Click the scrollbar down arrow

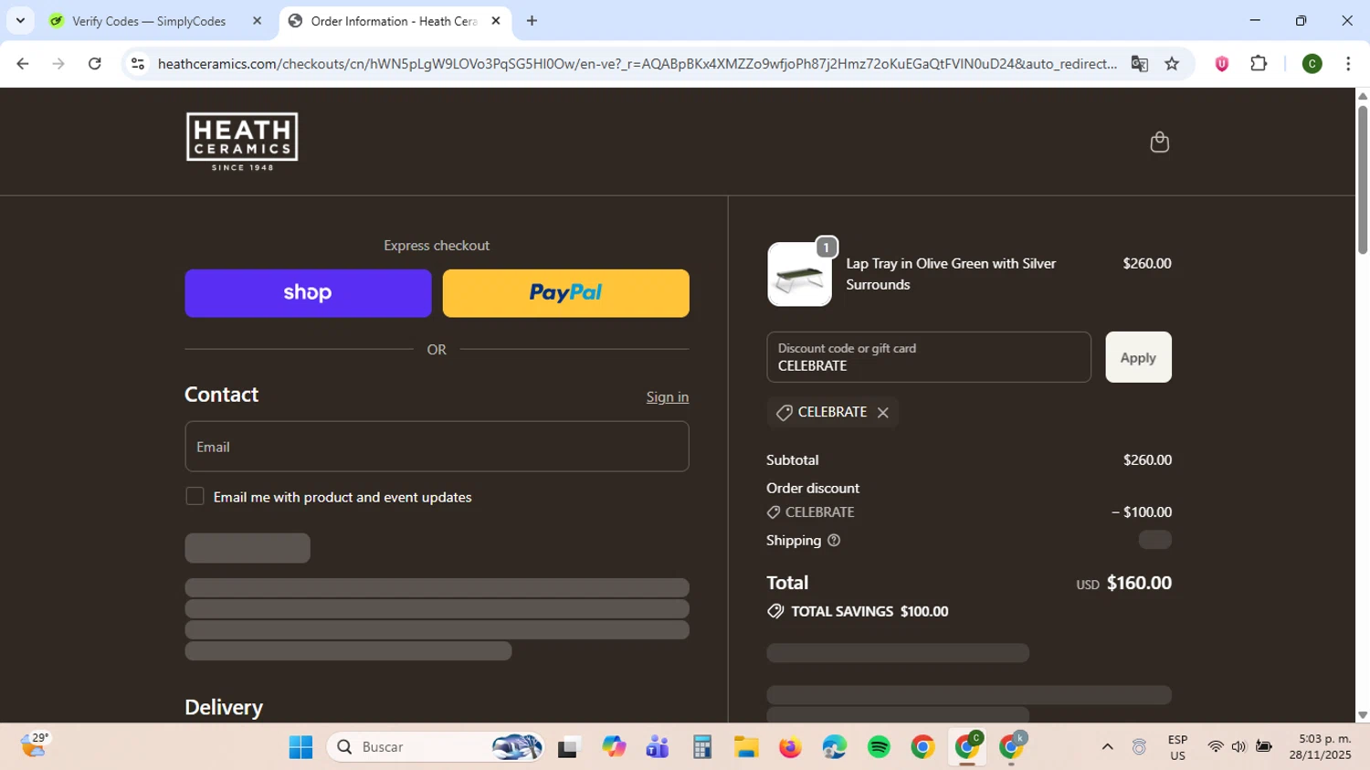pos(1363,716)
